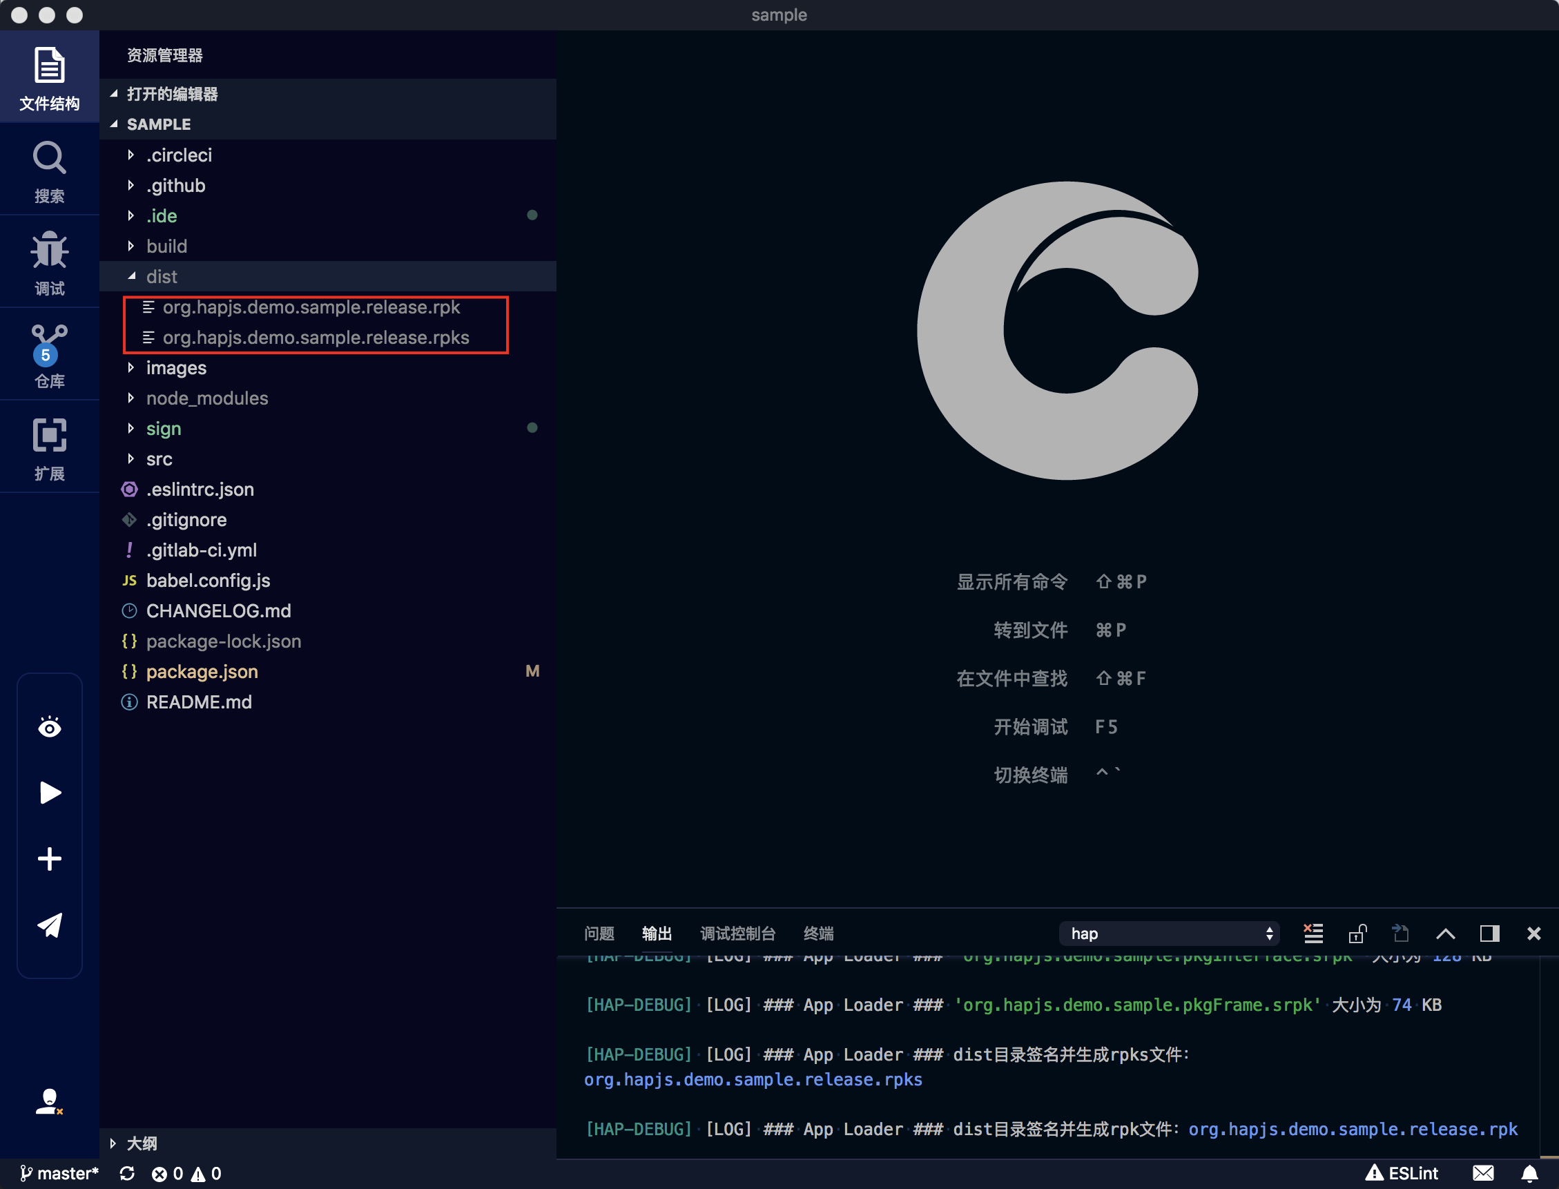The image size is (1559, 1189).
Task: Expand the node_modules folder
Action: point(328,398)
